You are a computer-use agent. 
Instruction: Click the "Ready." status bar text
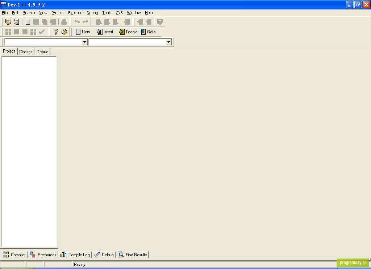pos(80,265)
